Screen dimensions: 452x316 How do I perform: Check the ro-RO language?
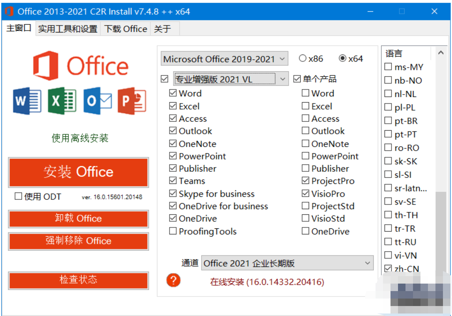pos(388,147)
